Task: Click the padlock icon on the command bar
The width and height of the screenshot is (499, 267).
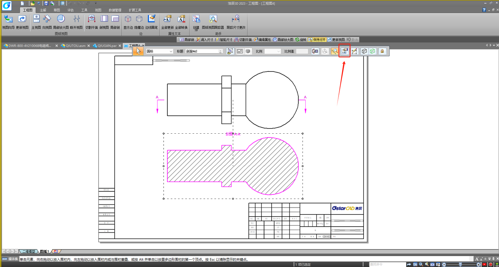Action: tap(382, 51)
